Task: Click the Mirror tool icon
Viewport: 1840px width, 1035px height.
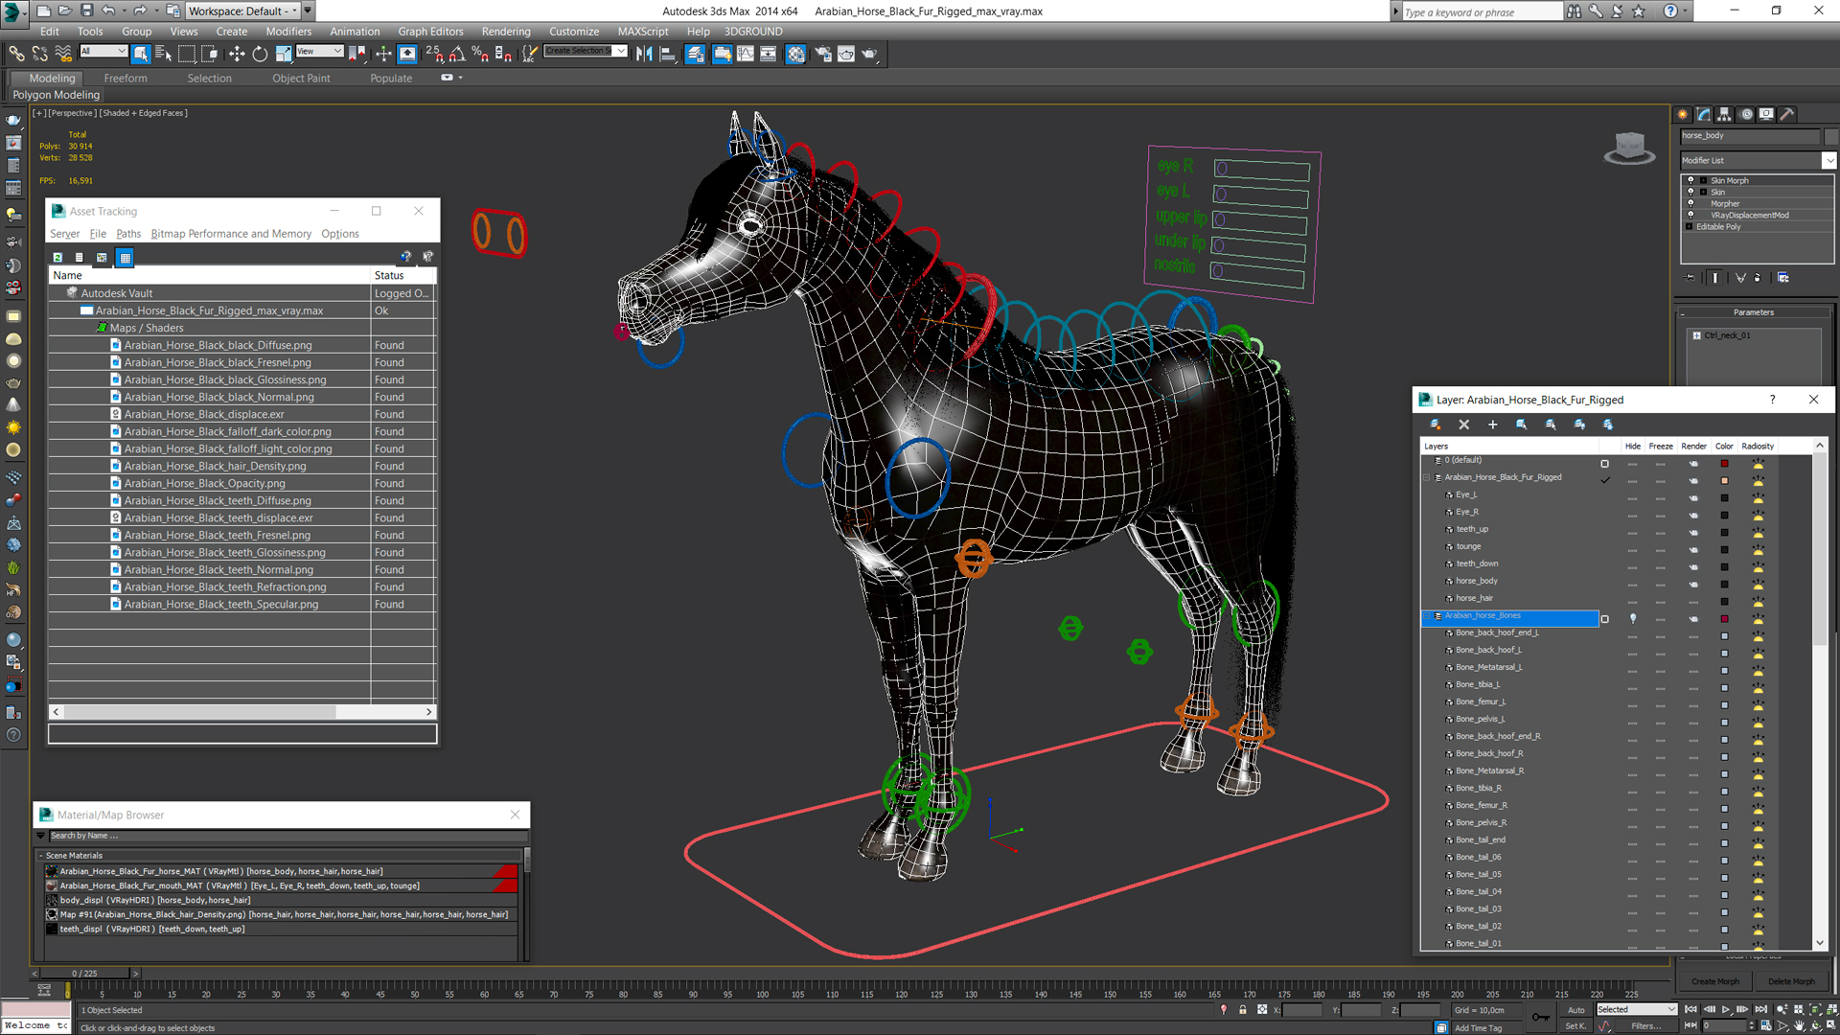Action: [644, 54]
